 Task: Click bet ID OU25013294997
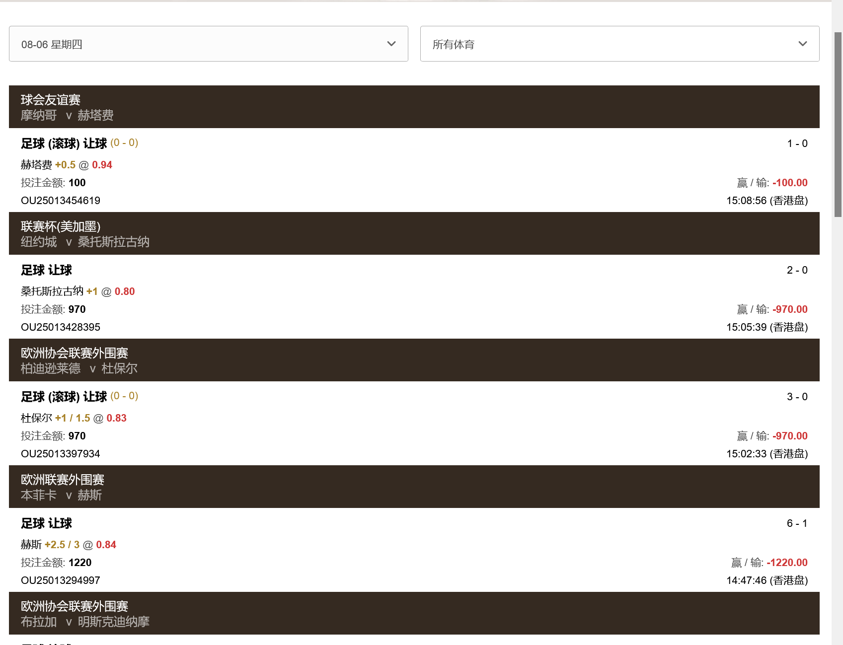pos(61,580)
